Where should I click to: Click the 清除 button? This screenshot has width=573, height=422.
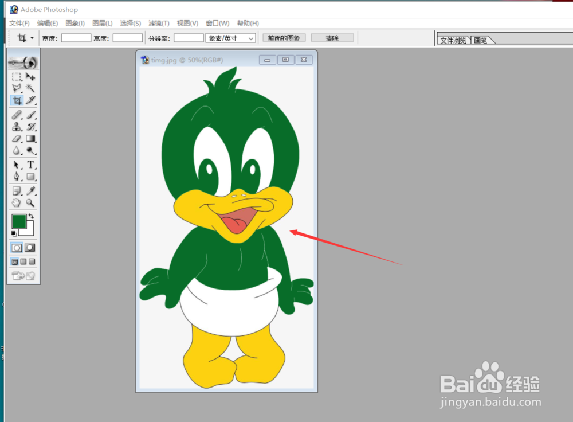(x=332, y=38)
